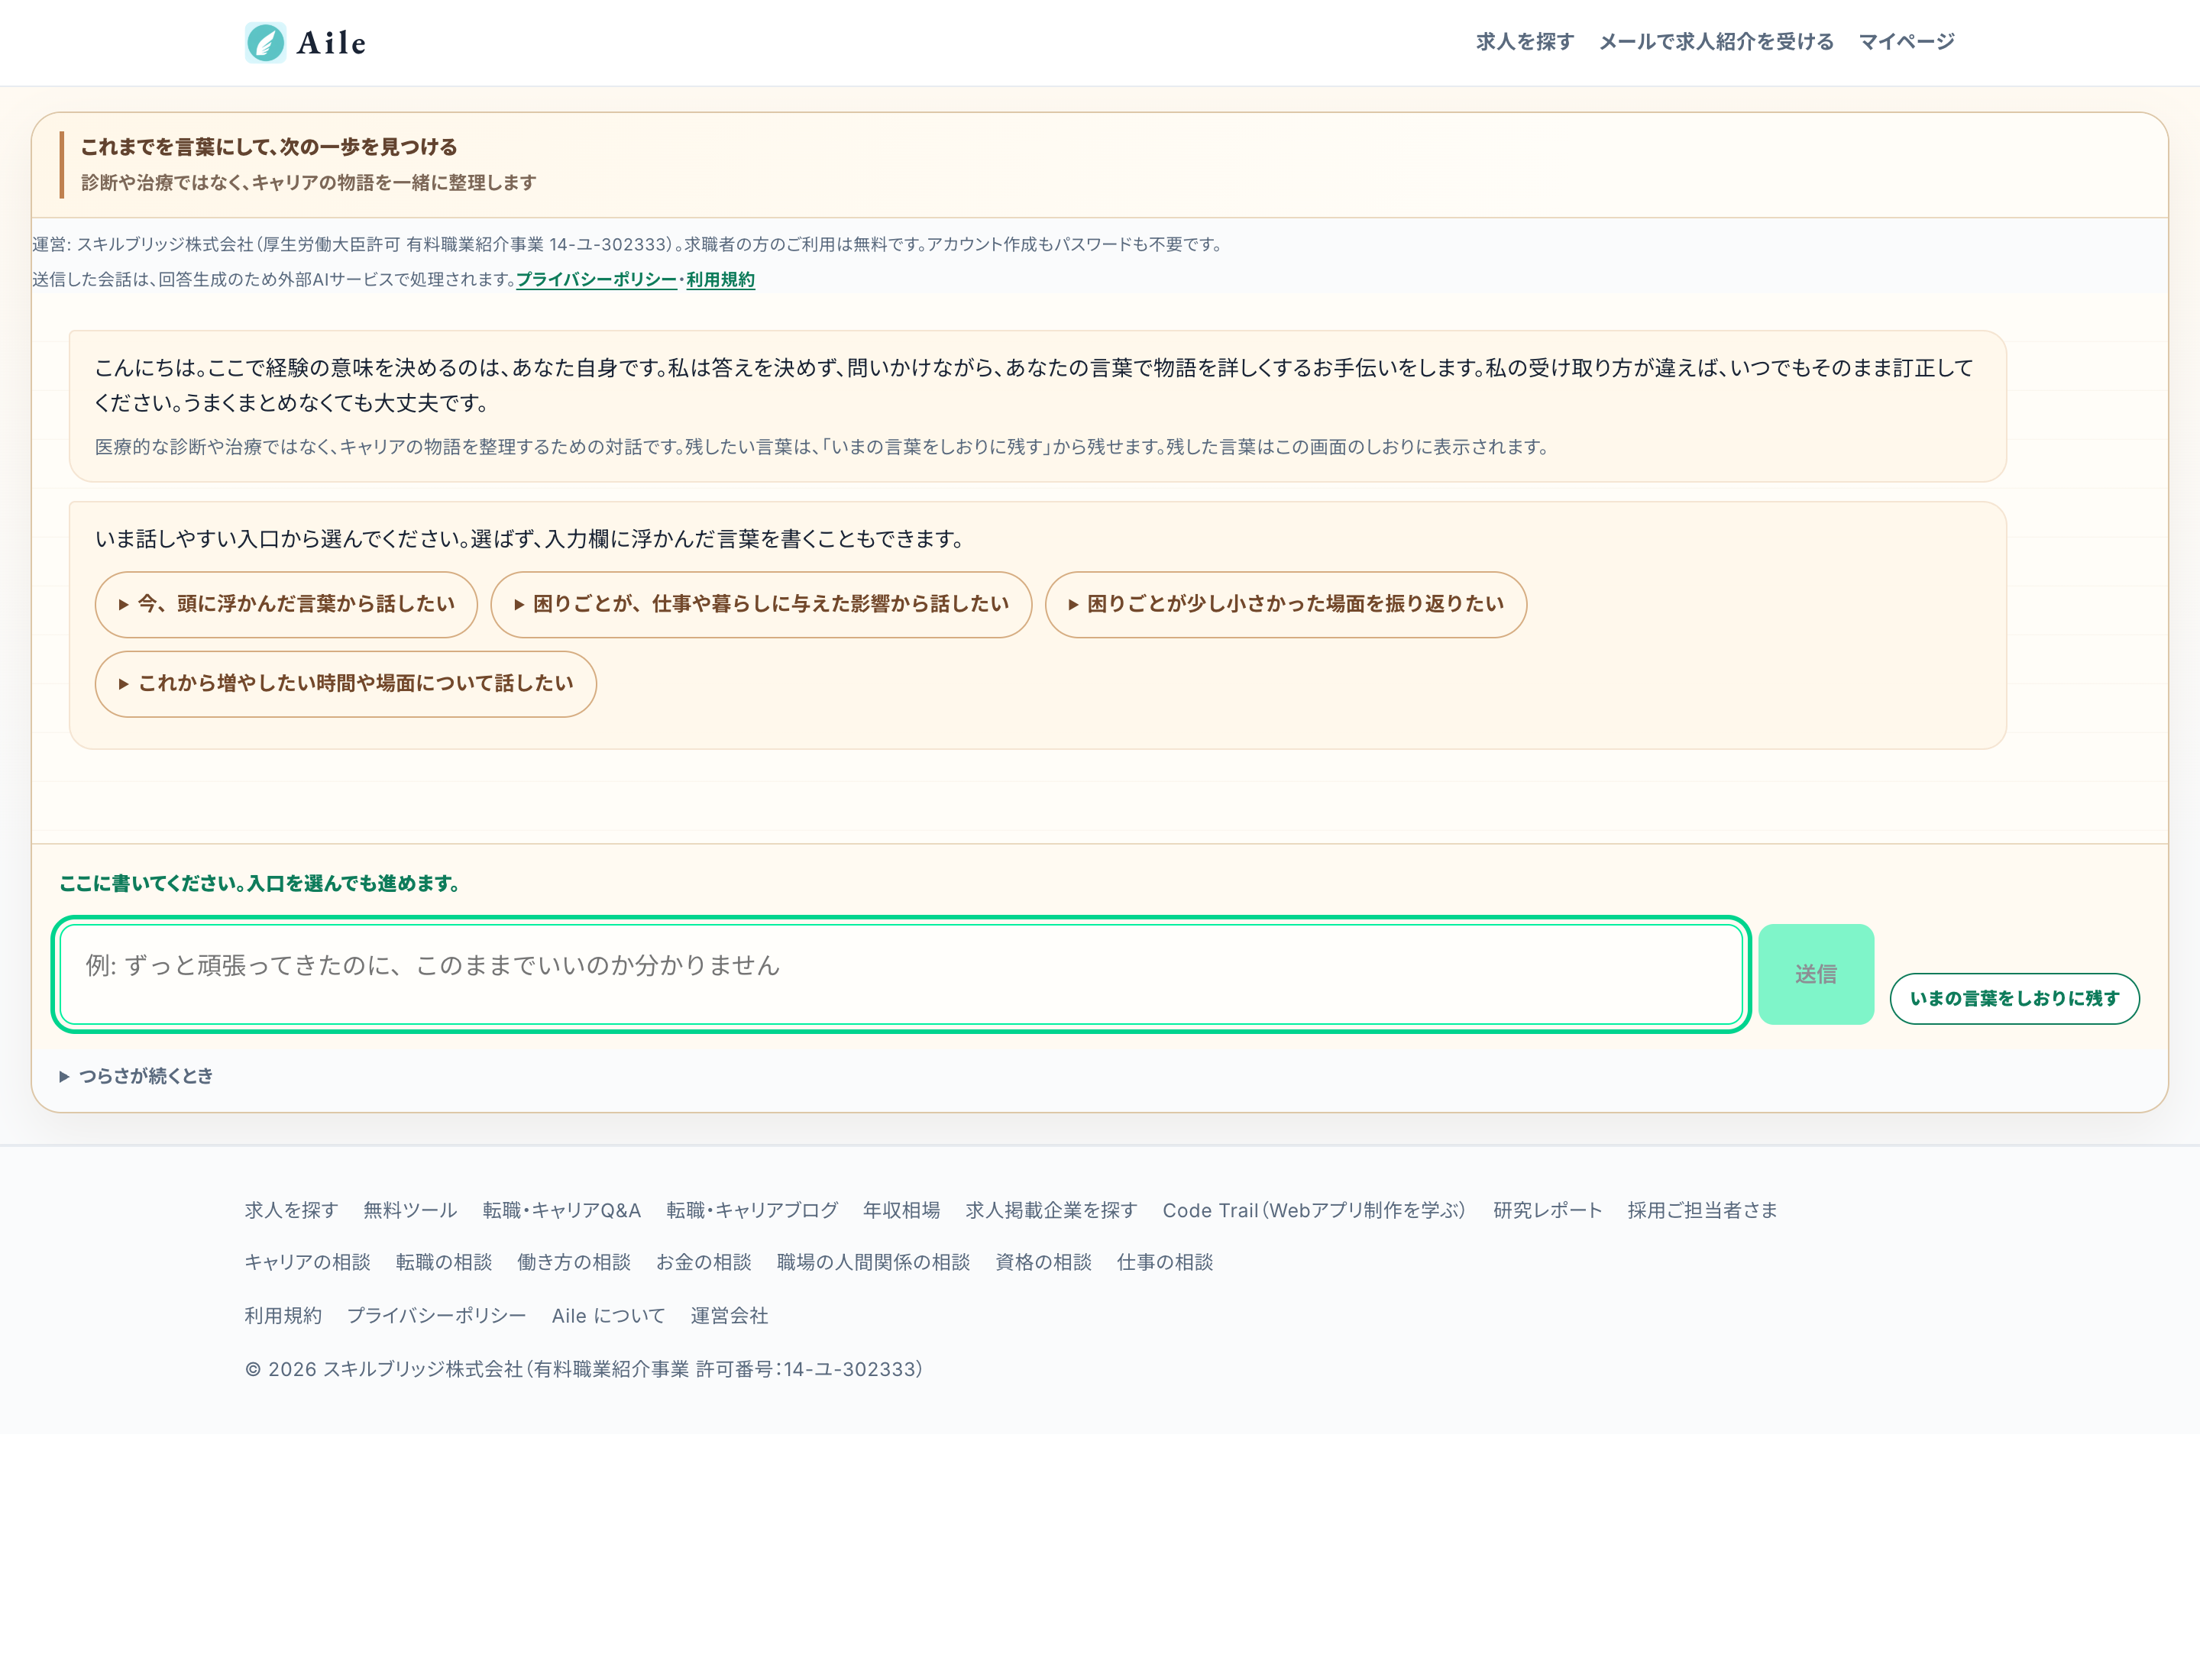Open footer link 無料ツール
Image resolution: width=2200 pixels, height=1680 pixels.
coord(410,1210)
